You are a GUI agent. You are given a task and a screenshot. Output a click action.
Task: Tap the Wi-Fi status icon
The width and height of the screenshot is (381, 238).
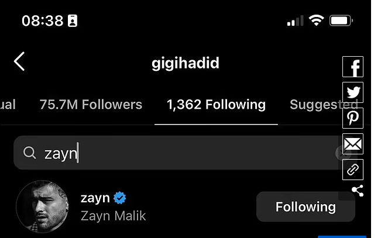click(316, 20)
